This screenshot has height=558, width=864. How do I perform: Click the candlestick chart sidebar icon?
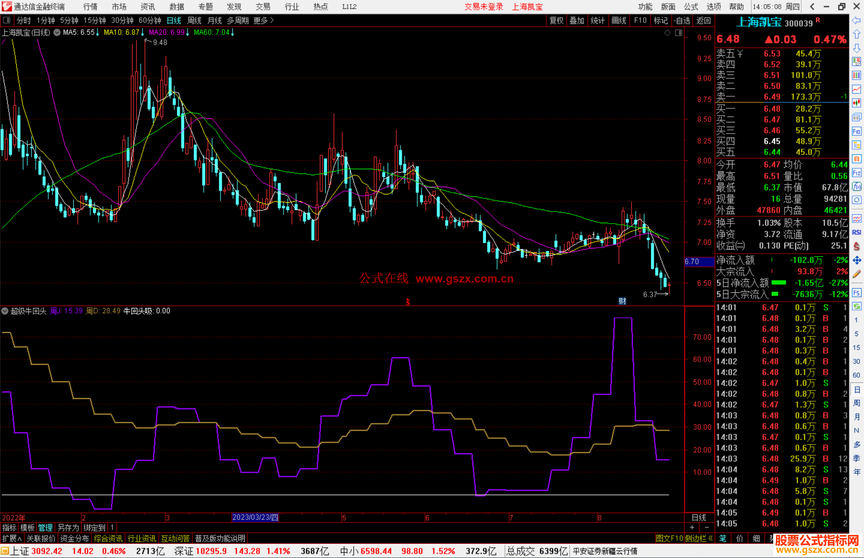coord(856,103)
